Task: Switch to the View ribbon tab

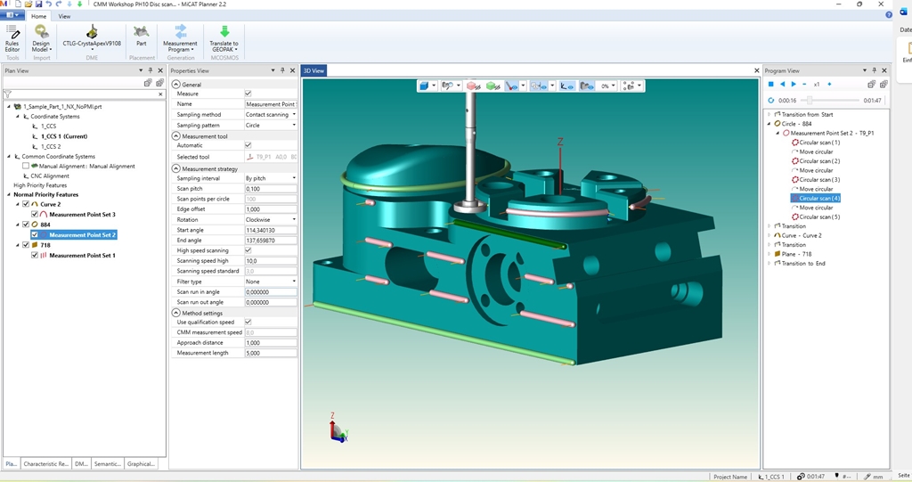Action: tap(64, 16)
